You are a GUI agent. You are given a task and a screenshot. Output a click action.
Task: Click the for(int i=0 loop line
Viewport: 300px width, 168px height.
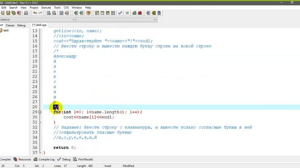(97, 112)
